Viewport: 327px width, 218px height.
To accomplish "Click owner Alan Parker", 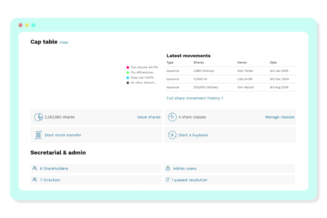I will [245, 71].
